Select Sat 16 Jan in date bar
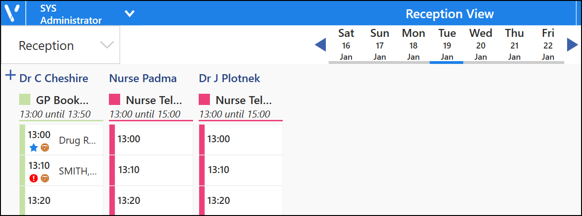This screenshot has height=216, width=582. click(x=346, y=45)
